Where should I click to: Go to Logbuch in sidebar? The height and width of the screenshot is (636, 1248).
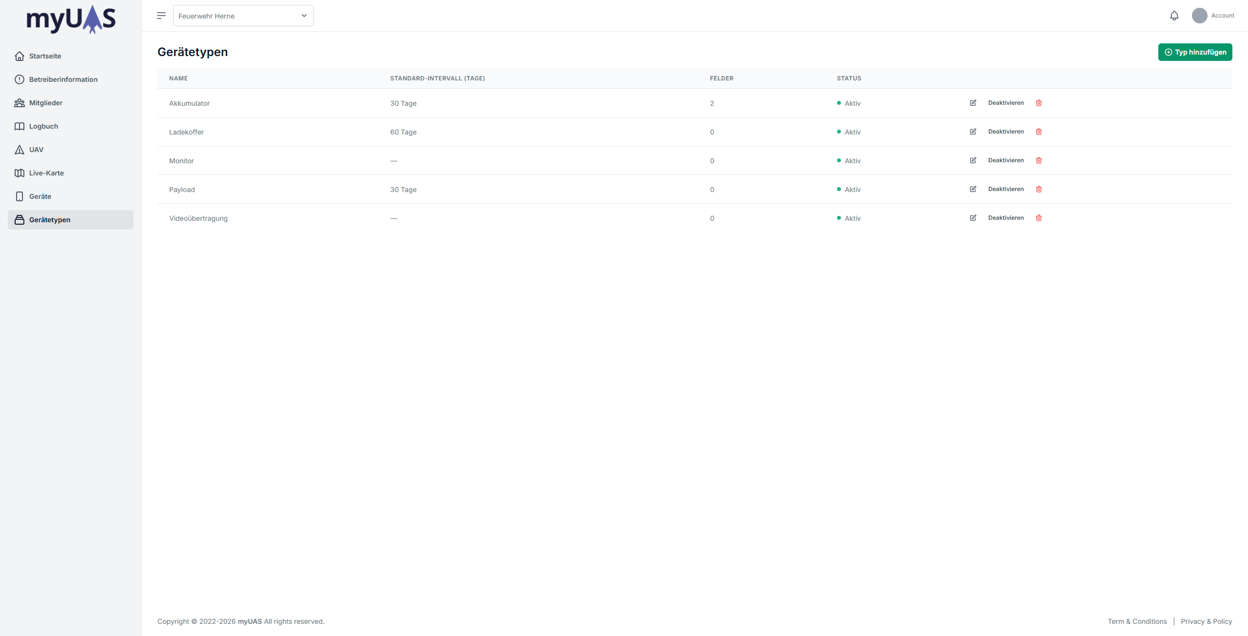point(43,126)
